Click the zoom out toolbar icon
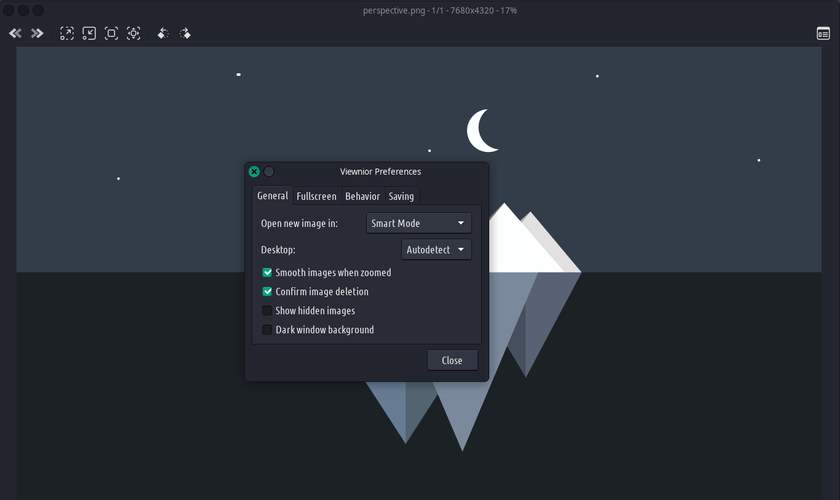840x500 pixels. coord(89,33)
